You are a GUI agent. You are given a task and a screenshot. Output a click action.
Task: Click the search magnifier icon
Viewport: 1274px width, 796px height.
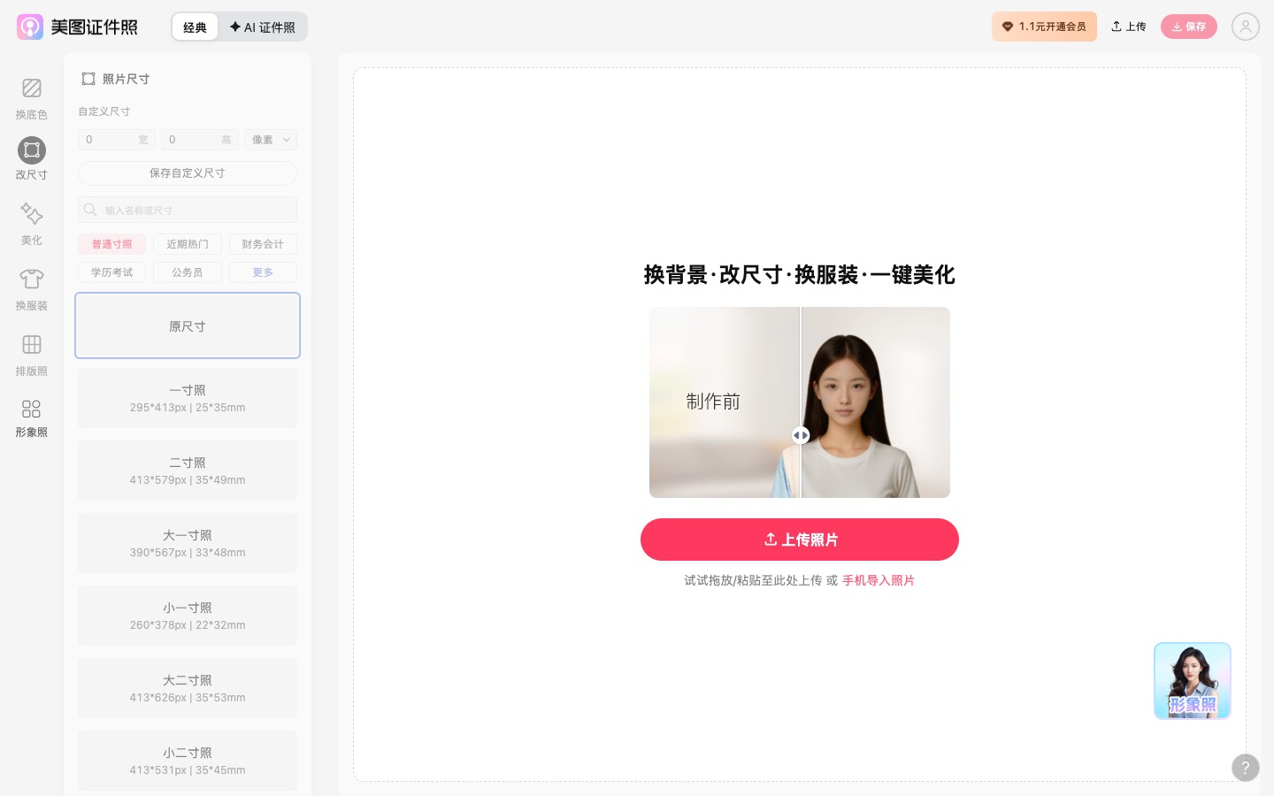(90, 210)
